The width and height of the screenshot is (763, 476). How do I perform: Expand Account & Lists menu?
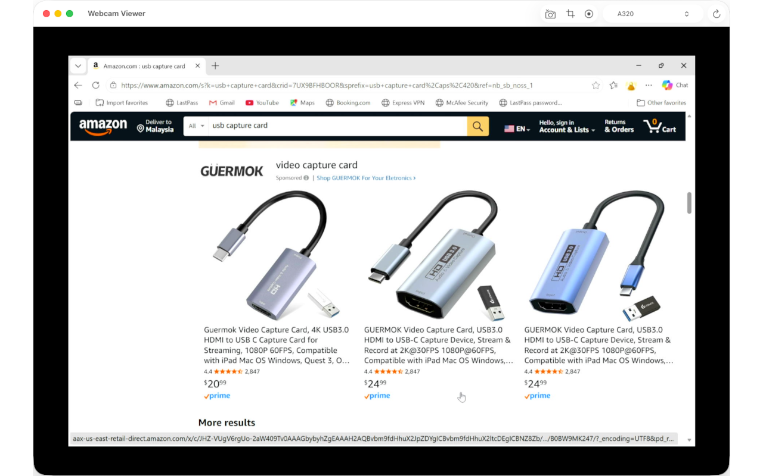click(x=567, y=126)
